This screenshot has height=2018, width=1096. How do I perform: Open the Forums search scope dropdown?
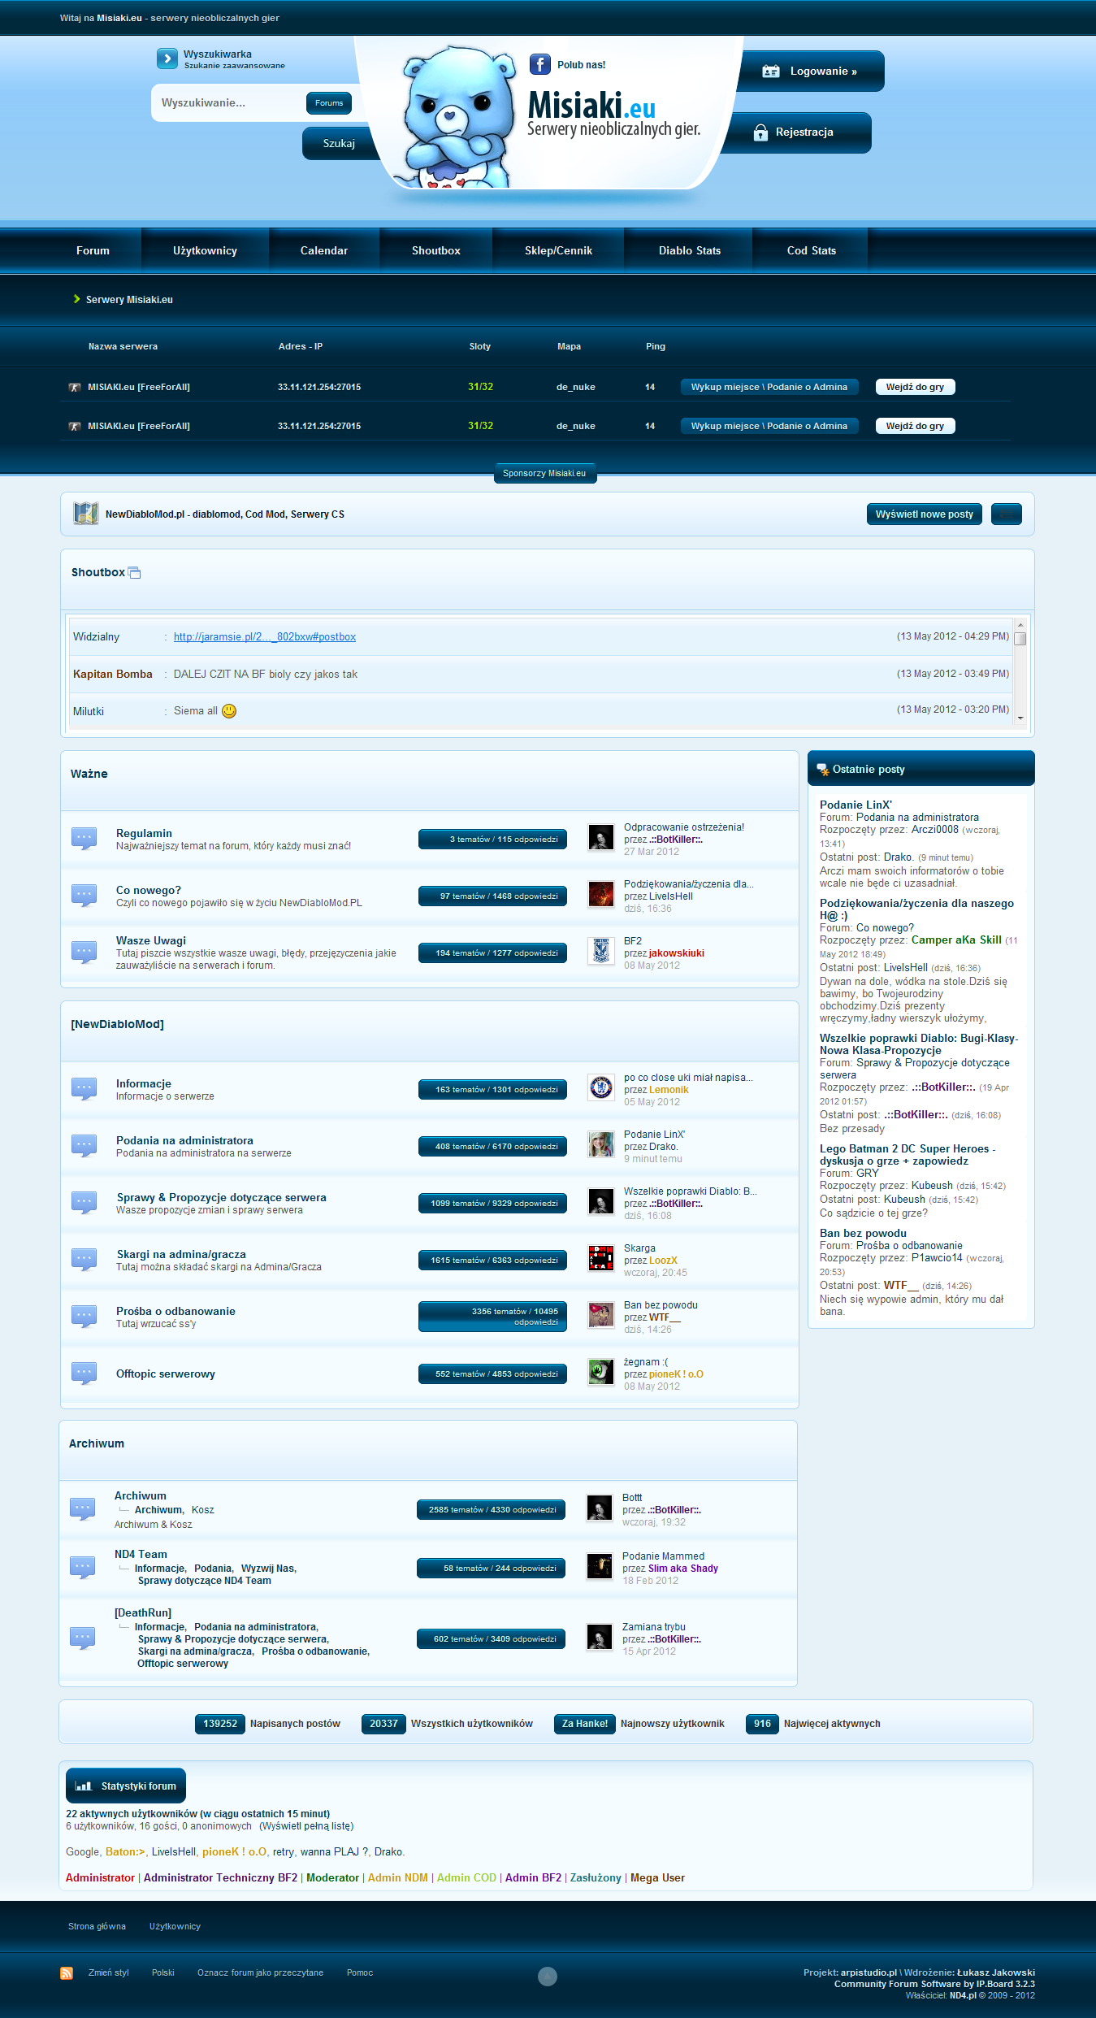tap(329, 103)
